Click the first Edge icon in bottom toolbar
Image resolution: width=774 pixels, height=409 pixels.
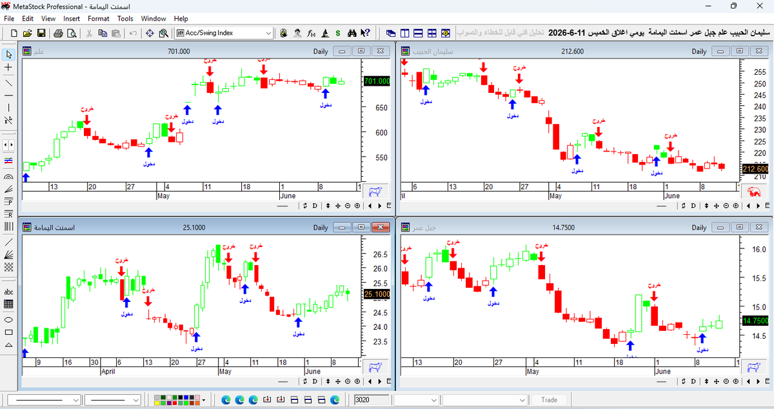click(x=226, y=400)
